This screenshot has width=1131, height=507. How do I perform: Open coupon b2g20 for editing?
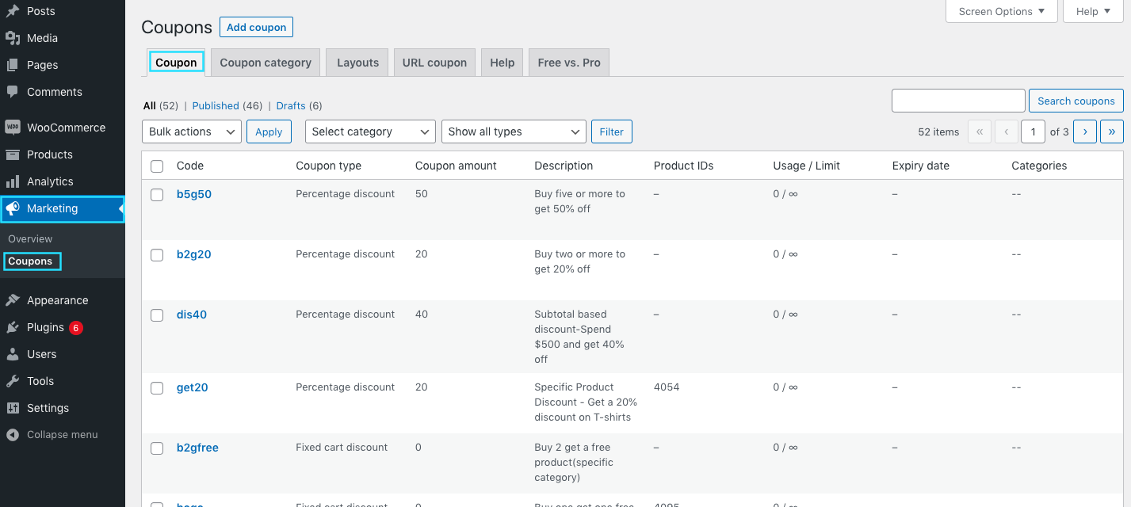tap(194, 254)
